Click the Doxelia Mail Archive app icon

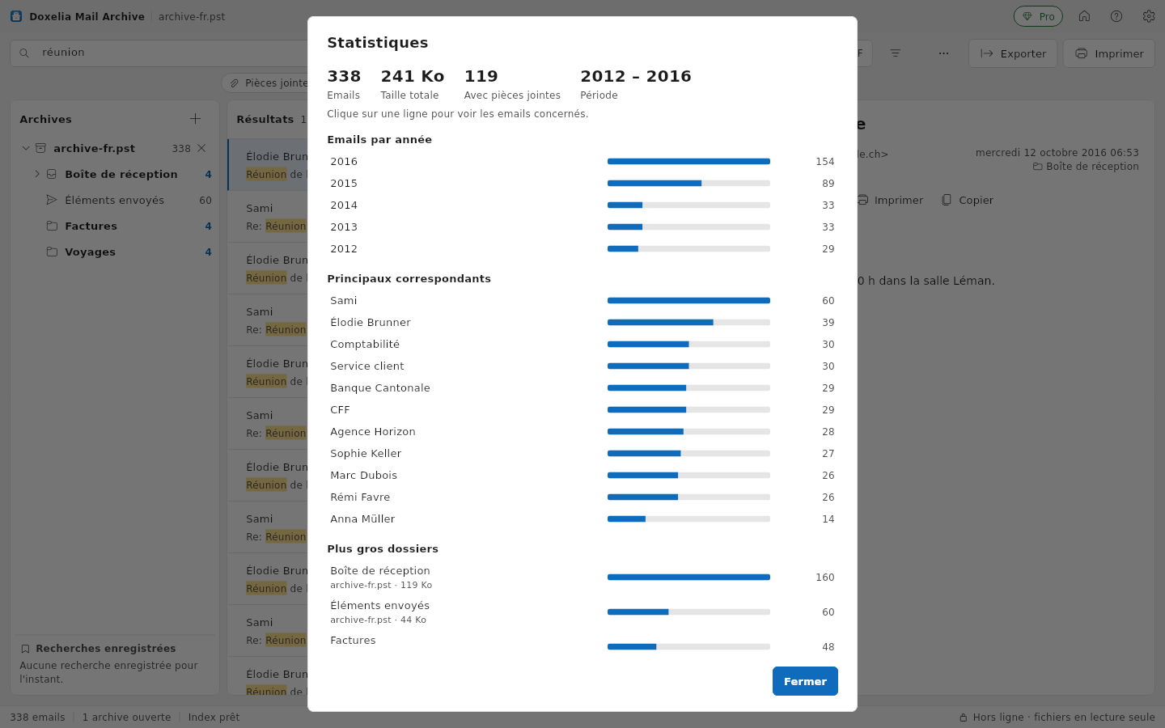(x=16, y=16)
